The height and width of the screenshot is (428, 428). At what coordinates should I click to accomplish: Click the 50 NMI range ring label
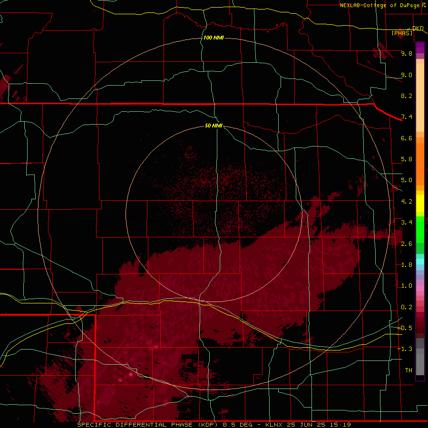tap(214, 126)
